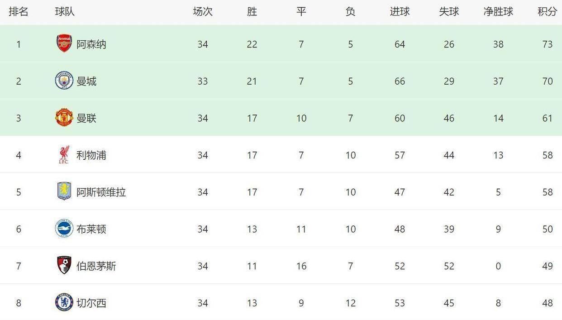Click the Liverpool club crest
This screenshot has width=562, height=320.
[64, 155]
